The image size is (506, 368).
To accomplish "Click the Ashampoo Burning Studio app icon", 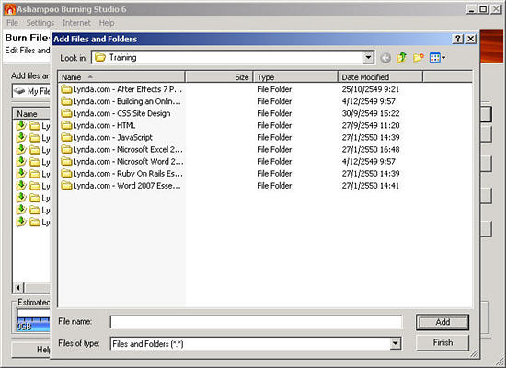I will tap(10, 10).
